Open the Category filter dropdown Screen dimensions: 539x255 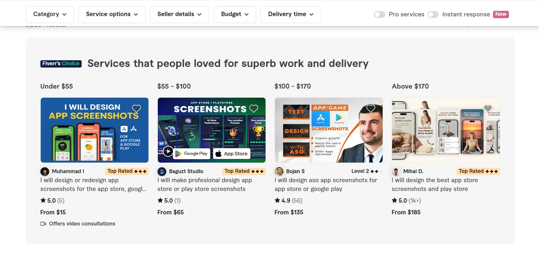pyautogui.click(x=50, y=14)
